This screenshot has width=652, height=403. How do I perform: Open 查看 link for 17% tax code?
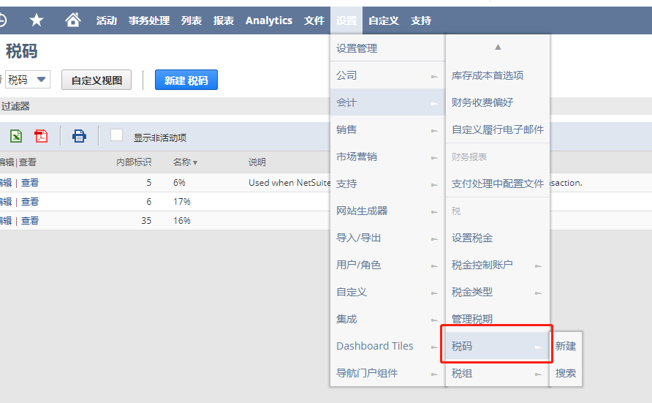click(30, 202)
